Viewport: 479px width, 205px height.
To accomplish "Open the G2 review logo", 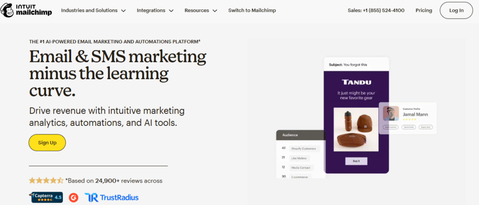I will coord(73,198).
